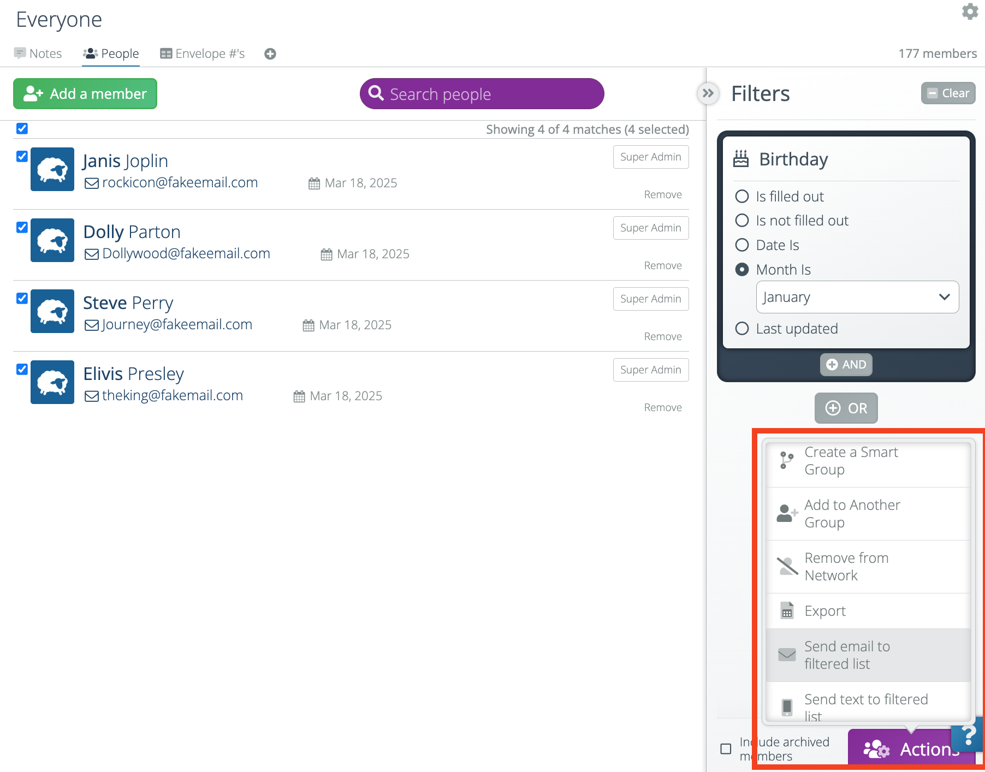Click envelope icon next to Journey@fakeemail.com
Viewport: 985px width, 772px height.
coord(92,325)
